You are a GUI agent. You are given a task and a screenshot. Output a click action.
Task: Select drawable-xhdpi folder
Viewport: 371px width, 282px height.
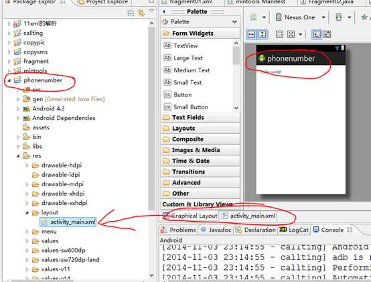pyautogui.click(x=63, y=194)
